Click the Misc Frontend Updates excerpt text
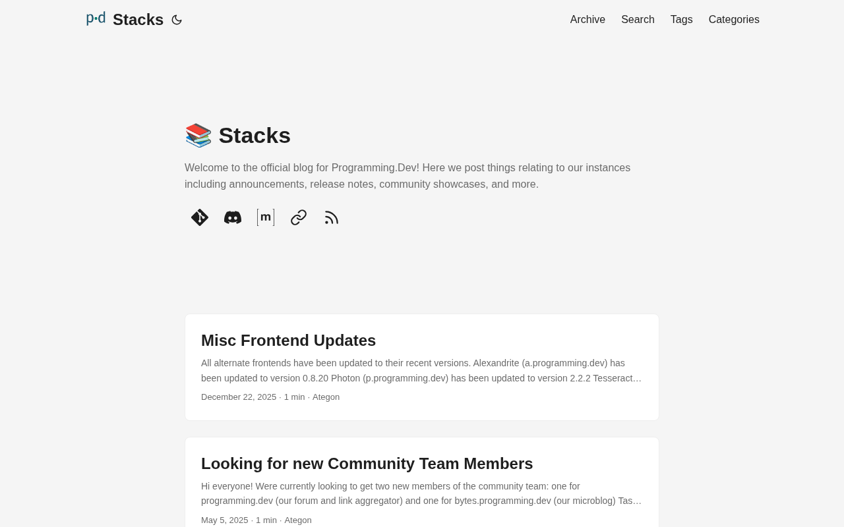The image size is (844, 527). (x=421, y=370)
